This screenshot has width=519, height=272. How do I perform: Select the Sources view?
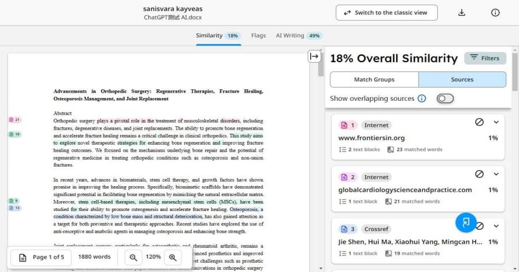tap(462, 80)
